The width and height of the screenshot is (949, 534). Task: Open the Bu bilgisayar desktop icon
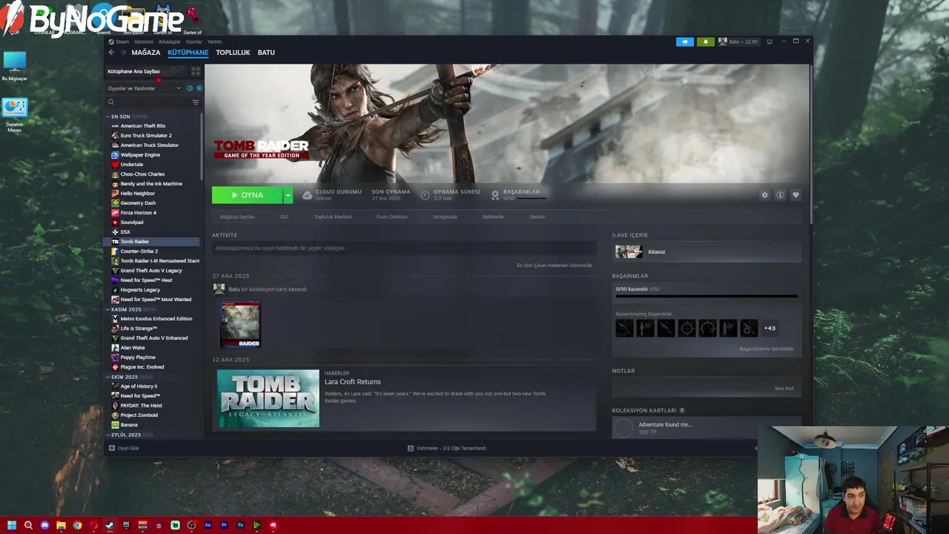14,66
